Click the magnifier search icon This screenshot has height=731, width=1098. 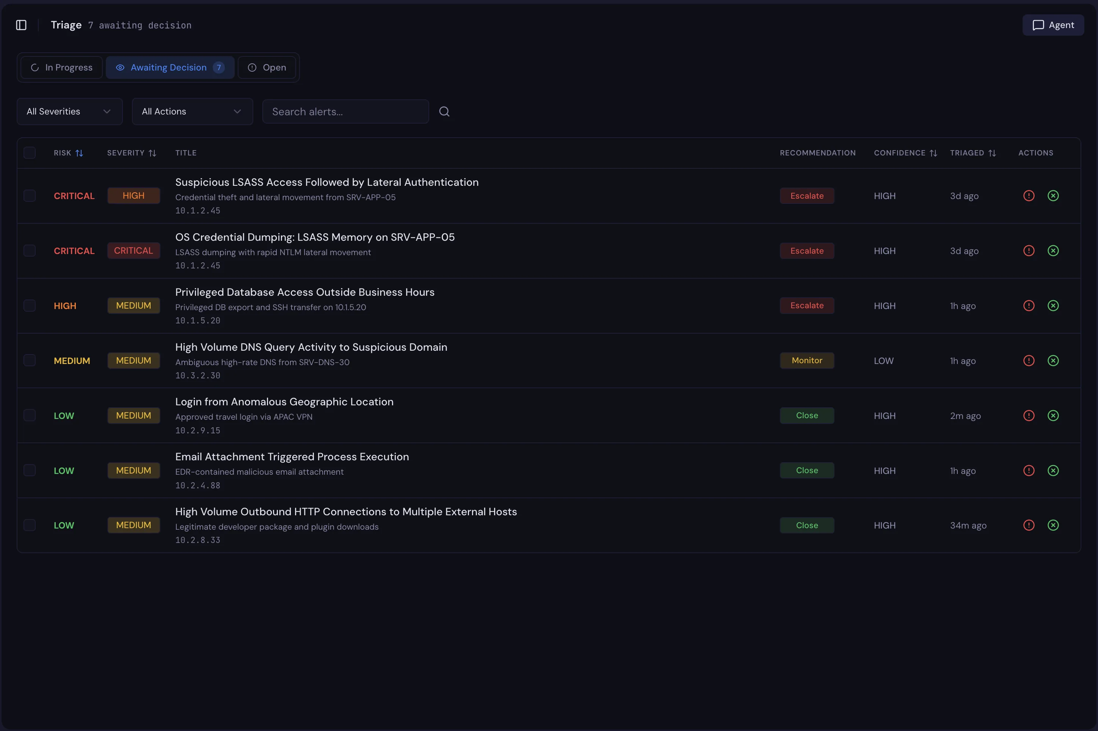point(444,111)
